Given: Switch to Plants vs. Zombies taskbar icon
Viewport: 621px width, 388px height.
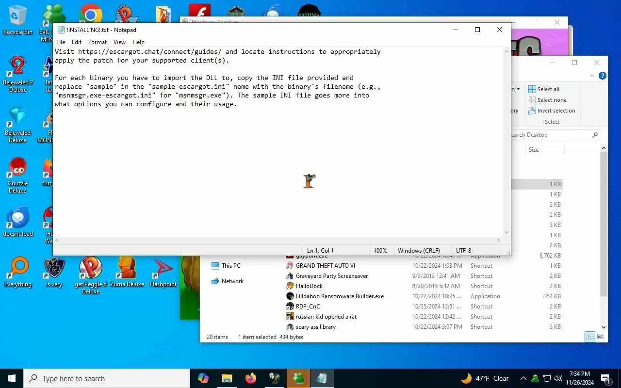Looking at the screenshot, I should [x=275, y=378].
